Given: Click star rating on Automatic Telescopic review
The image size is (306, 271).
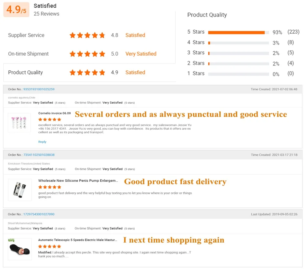Looking at the screenshot, I should [50, 247].
